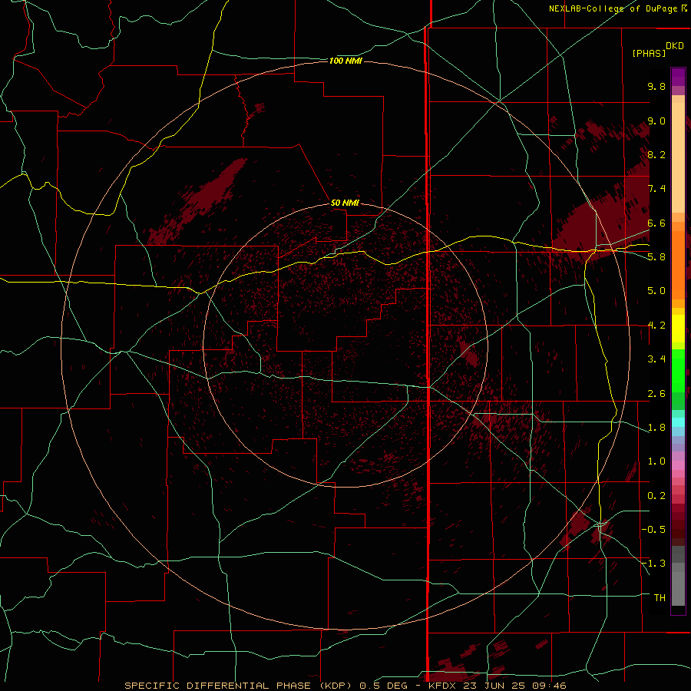Viewport: 691px width, 691px height.
Task: Click the 9.8 value on color scale
Action: point(656,86)
